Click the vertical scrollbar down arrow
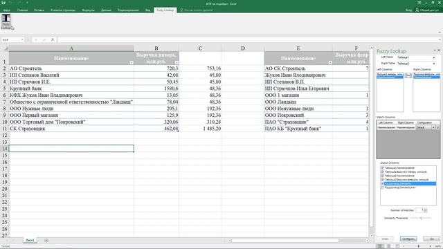Viewport: 443px width, 249px height. [372, 236]
